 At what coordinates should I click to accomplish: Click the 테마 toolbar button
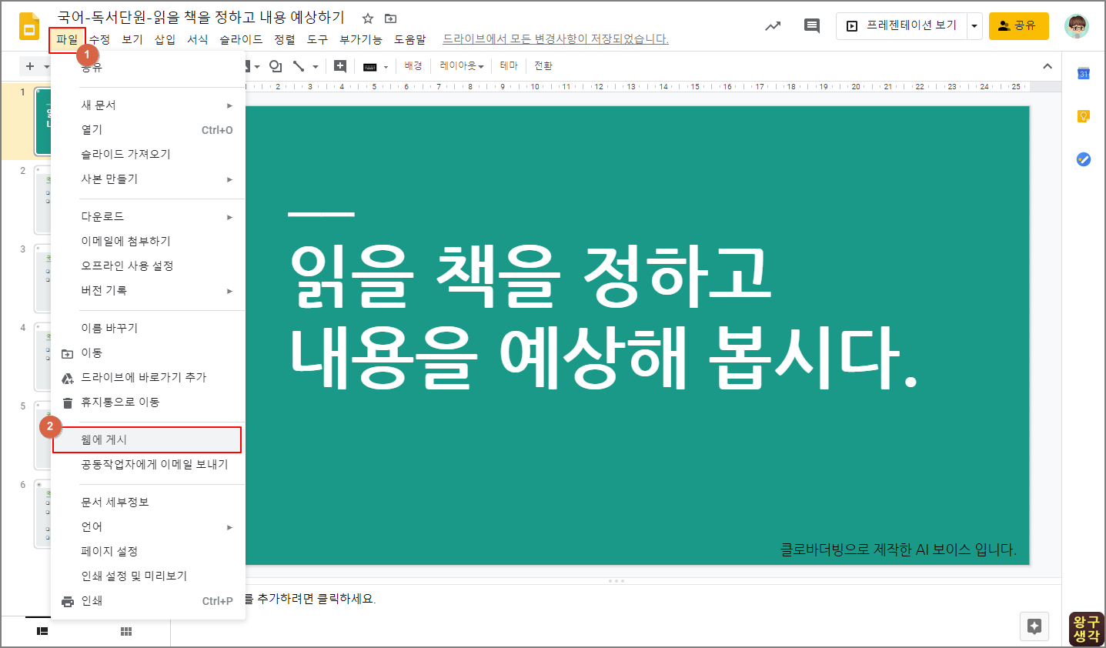point(509,66)
